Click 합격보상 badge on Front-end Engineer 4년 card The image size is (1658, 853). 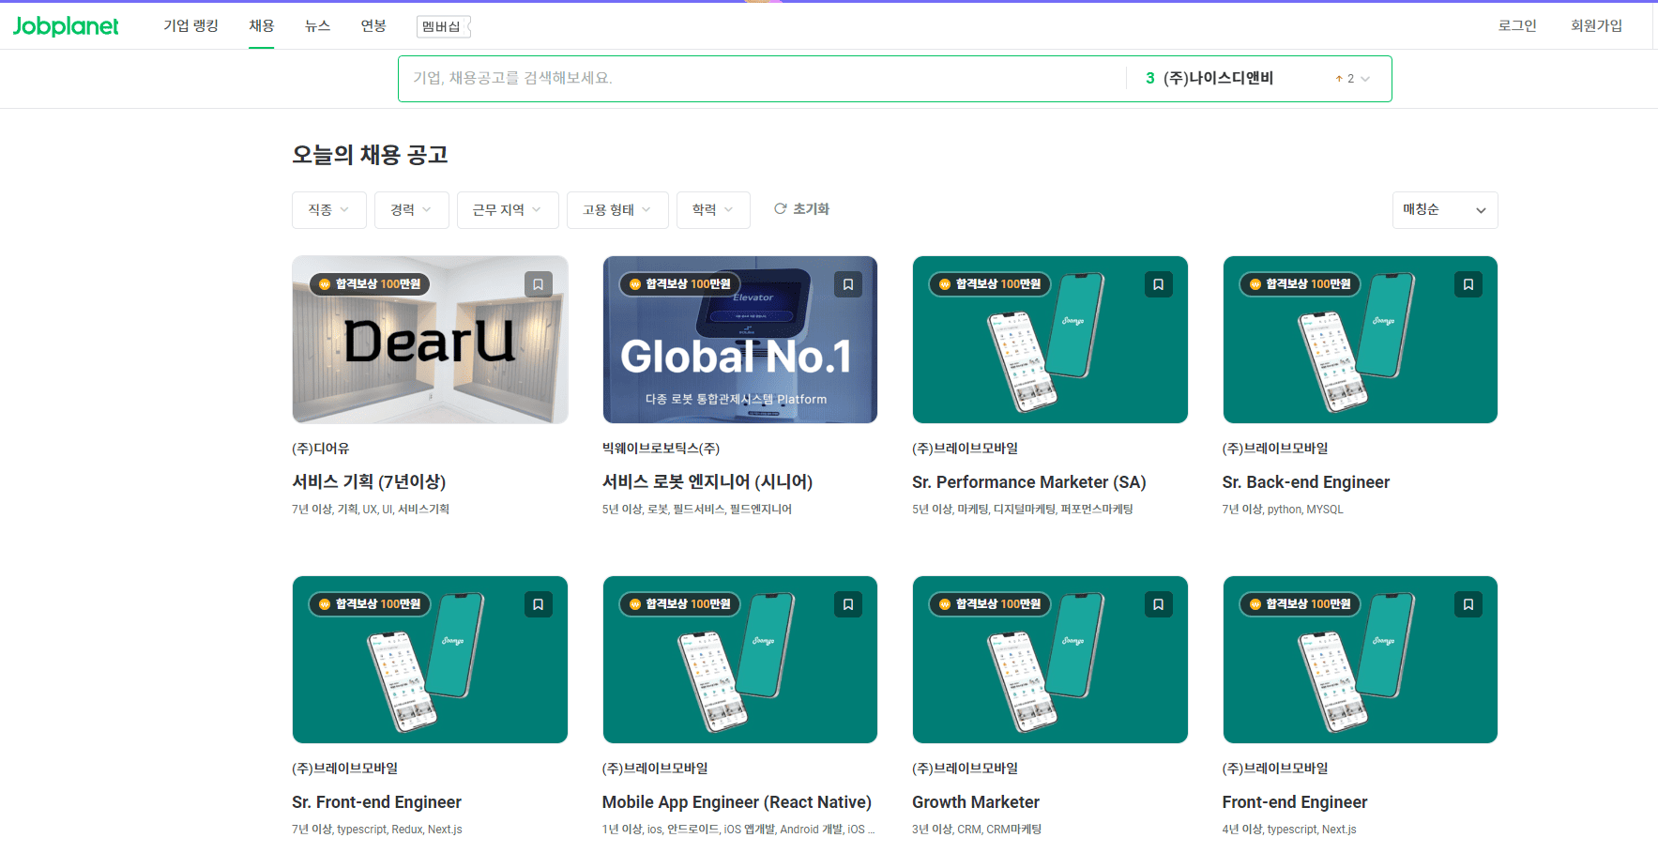pyautogui.click(x=1300, y=603)
